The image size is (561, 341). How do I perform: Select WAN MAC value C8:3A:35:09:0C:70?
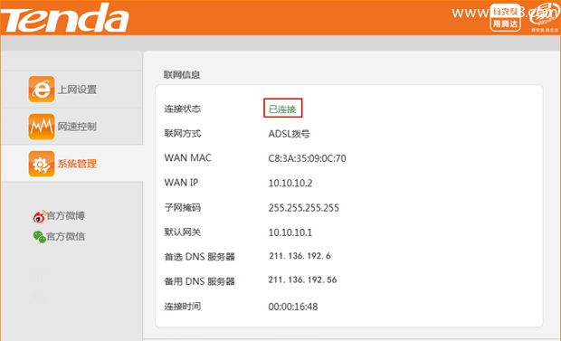point(307,158)
